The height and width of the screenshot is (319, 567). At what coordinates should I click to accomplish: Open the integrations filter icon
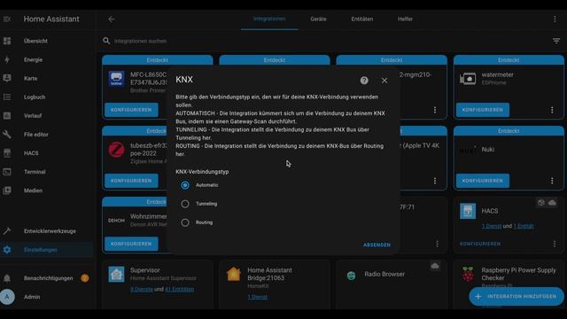point(556,41)
